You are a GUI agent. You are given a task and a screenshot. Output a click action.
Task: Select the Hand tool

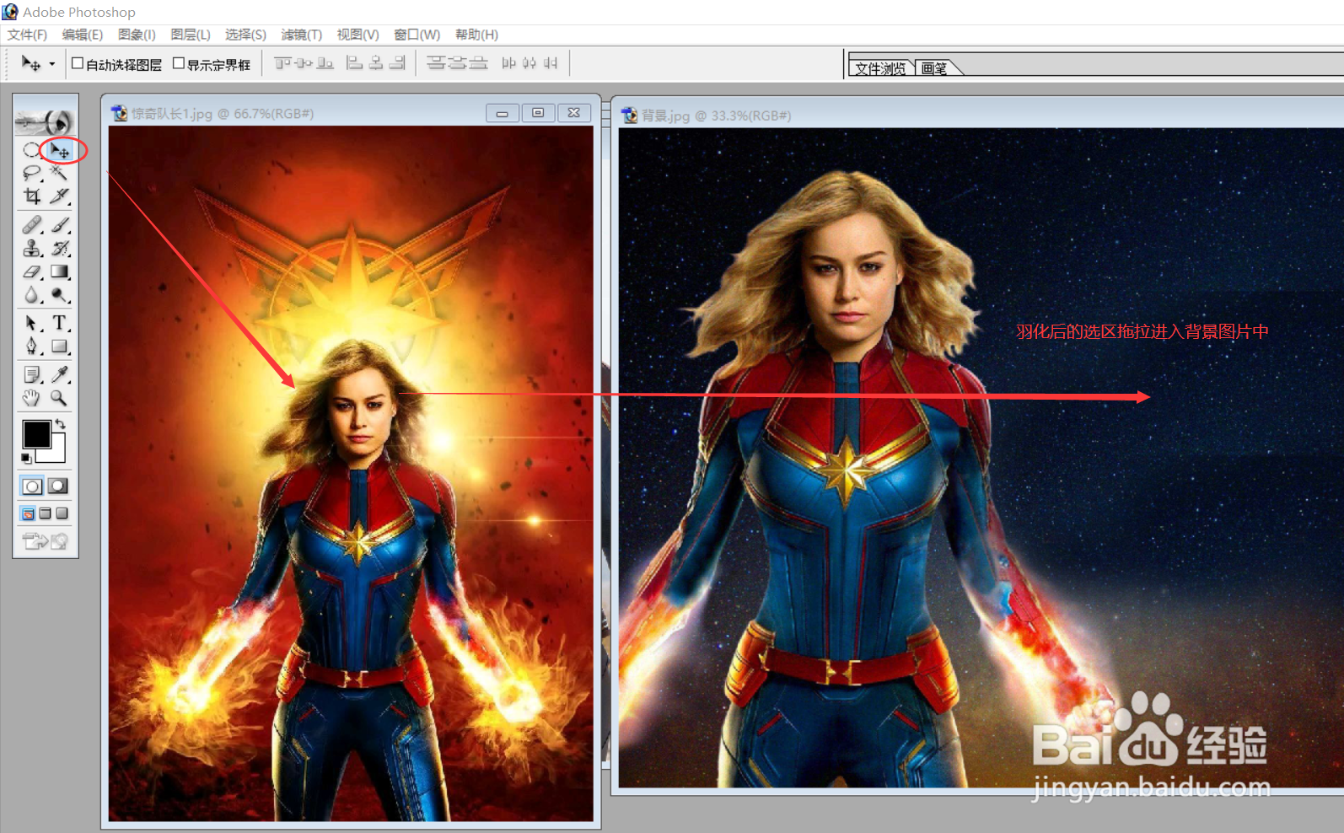(32, 398)
